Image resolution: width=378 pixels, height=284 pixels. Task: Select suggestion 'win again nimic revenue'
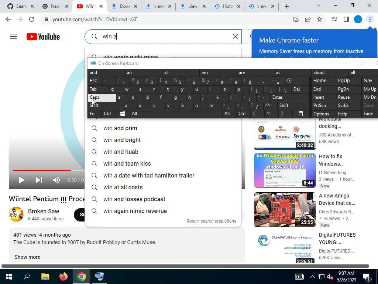click(x=163, y=211)
